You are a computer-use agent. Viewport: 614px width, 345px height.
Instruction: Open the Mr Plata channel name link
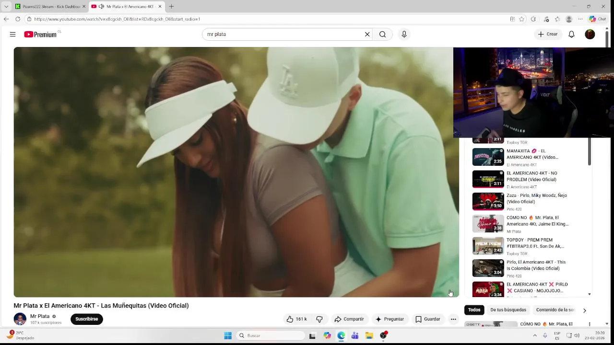pyautogui.click(x=40, y=316)
